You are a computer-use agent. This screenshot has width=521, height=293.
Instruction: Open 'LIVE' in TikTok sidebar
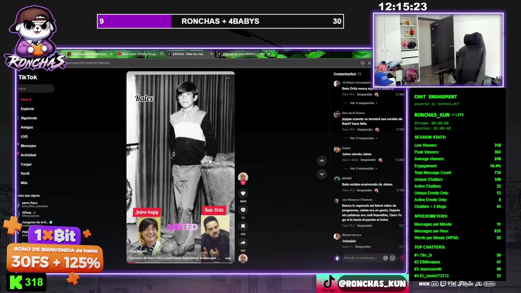[24, 137]
